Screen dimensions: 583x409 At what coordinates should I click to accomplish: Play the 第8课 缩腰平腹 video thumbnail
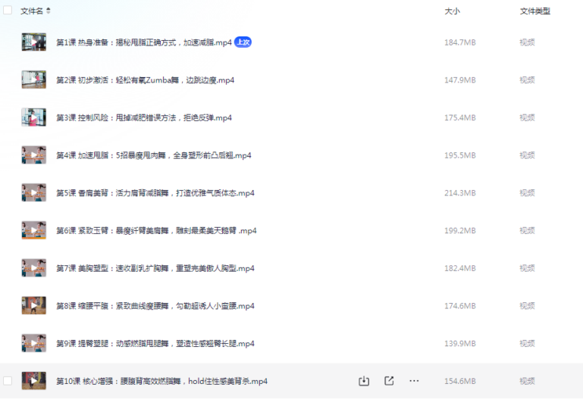pos(34,305)
